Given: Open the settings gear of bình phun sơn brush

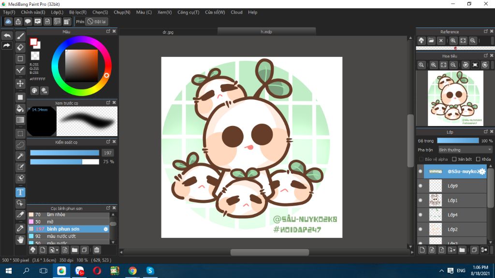Looking at the screenshot, I should [x=106, y=229].
